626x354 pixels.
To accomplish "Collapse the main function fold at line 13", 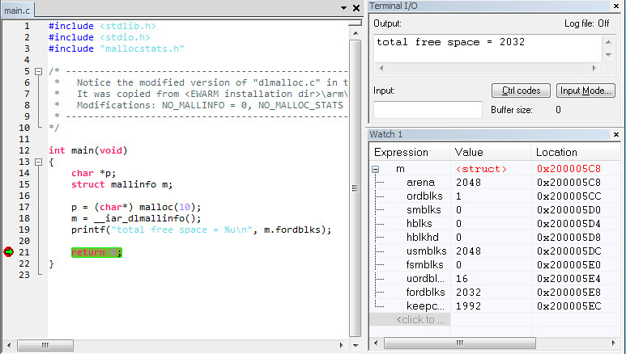I will click(38, 162).
